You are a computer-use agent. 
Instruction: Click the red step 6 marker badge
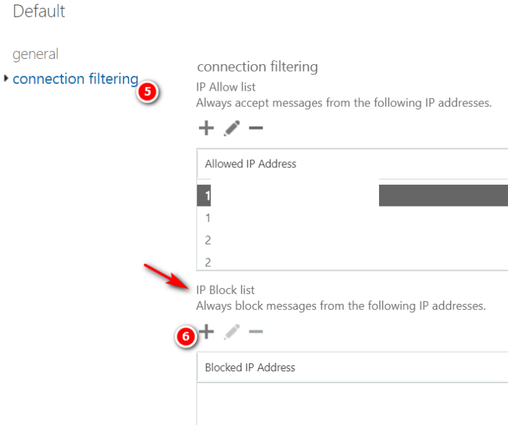pos(186,336)
